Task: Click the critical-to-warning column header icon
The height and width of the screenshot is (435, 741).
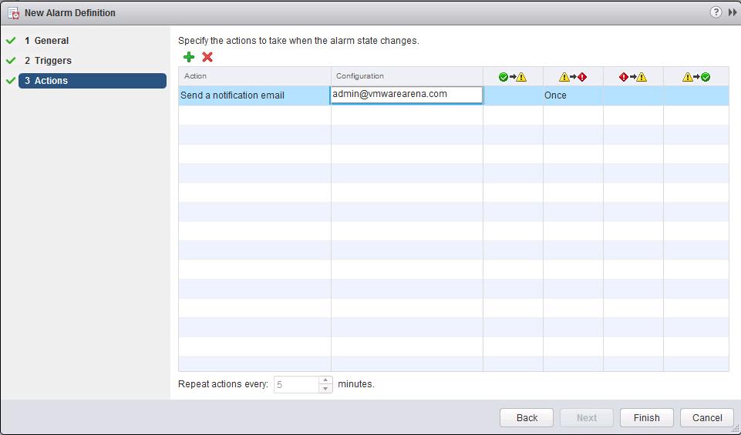Action: tap(633, 76)
